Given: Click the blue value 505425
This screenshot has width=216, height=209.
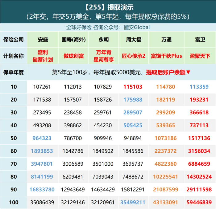Looking at the screenshot, I should click(x=133, y=125).
